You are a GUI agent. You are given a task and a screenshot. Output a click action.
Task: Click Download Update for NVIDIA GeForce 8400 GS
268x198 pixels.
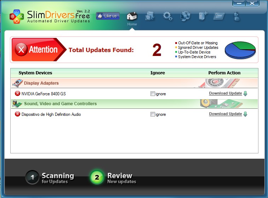225,94
